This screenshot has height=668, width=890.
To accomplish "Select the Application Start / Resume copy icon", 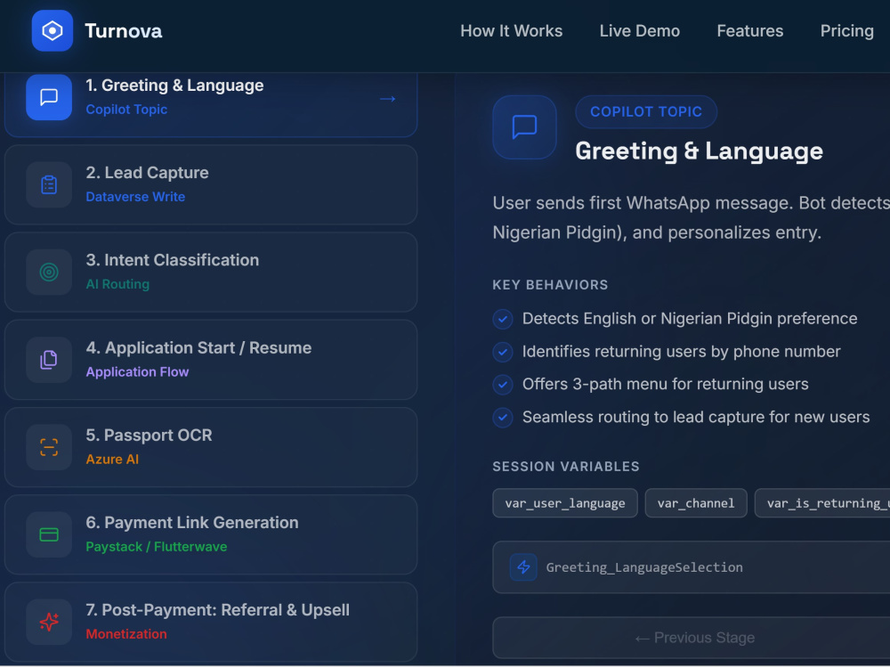I will point(49,360).
